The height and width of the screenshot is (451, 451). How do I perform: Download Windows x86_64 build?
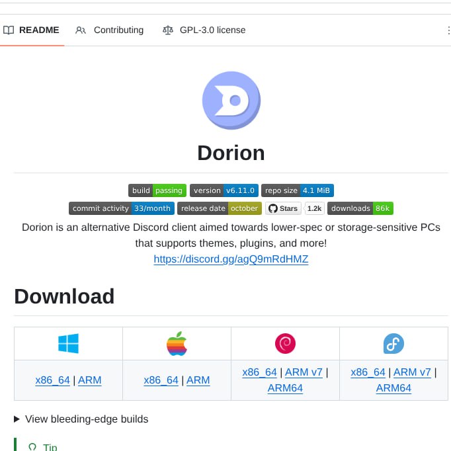pyautogui.click(x=53, y=380)
